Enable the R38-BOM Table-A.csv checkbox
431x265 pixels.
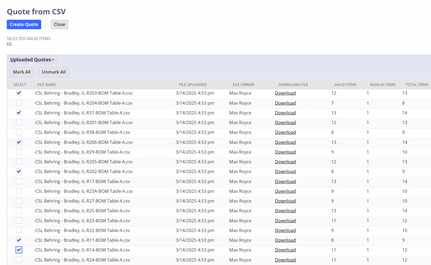pos(19,132)
